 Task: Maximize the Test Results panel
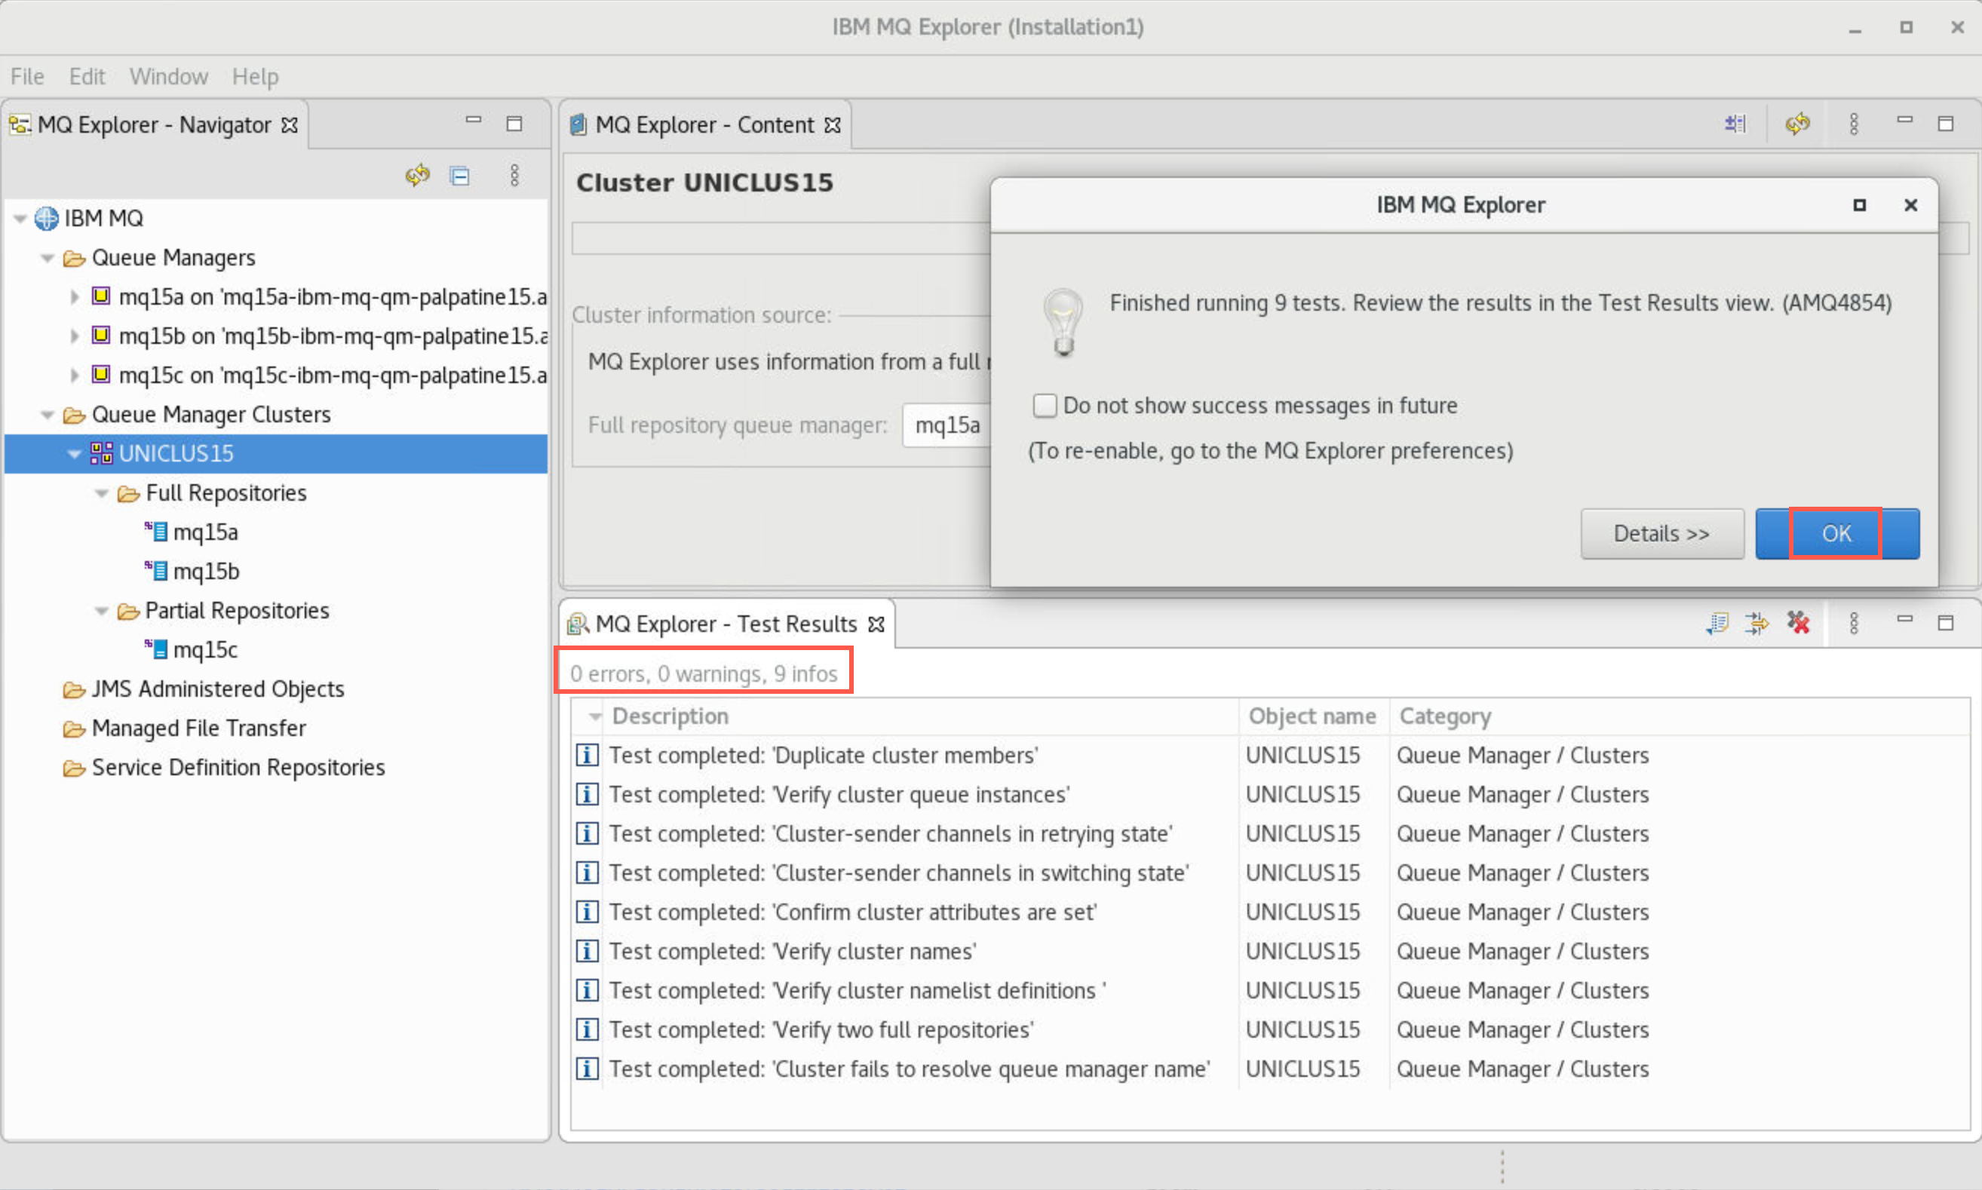pyautogui.click(x=1946, y=623)
